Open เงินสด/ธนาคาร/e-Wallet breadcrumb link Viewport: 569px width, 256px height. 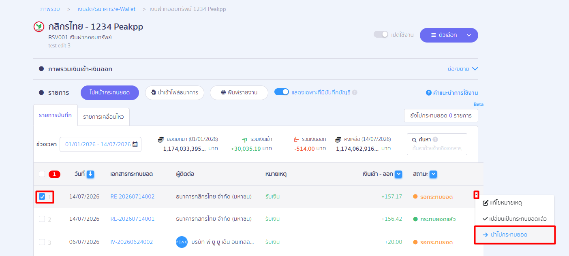[x=107, y=9]
